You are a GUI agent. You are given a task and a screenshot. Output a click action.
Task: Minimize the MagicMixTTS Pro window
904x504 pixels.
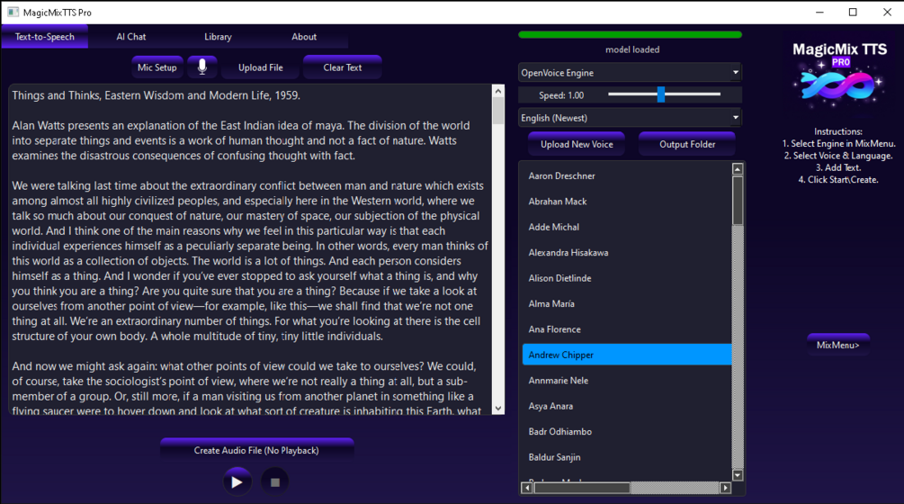pyautogui.click(x=819, y=12)
